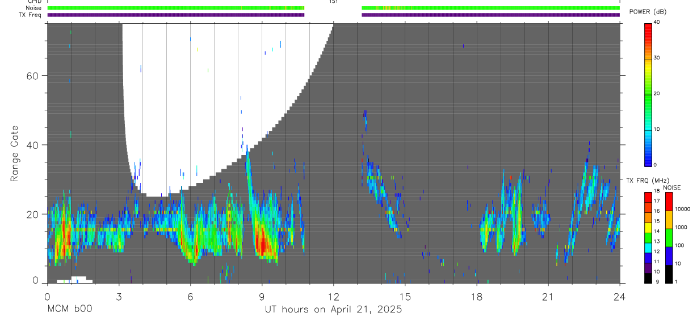Screen dimensions: 697x321
Task: Click TX Freq strip segment after the data gap
Action: point(490,15)
